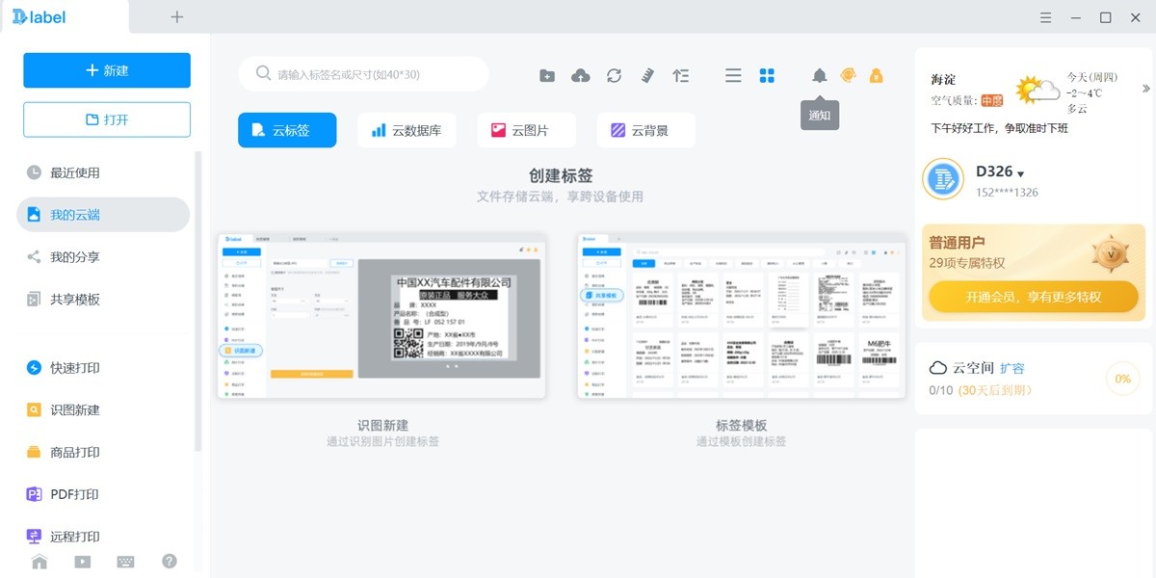Image resolution: width=1156 pixels, height=578 pixels.
Task: Open help via the question mark icon
Action: click(169, 561)
